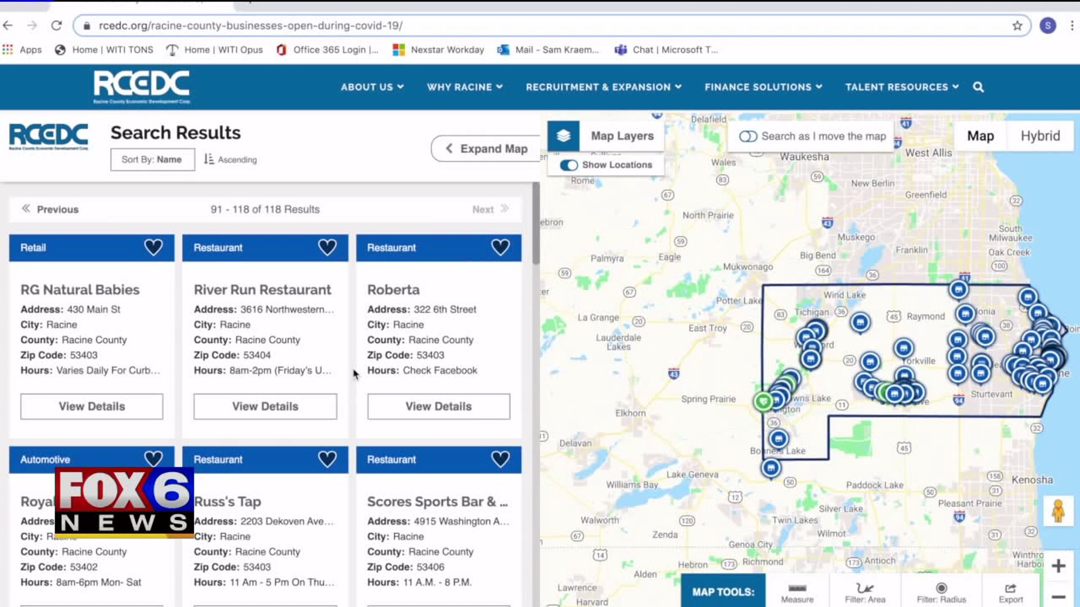Open the Map Layers stack icon
This screenshot has width=1080, height=607.
click(563, 136)
